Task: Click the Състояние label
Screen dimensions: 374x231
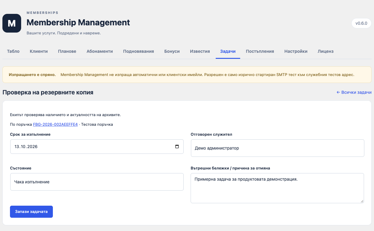Action: click(21, 168)
